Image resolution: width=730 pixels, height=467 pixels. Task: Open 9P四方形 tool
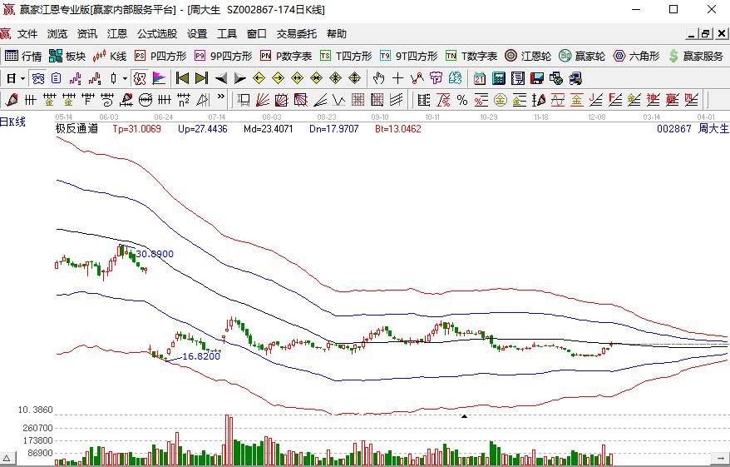point(223,56)
